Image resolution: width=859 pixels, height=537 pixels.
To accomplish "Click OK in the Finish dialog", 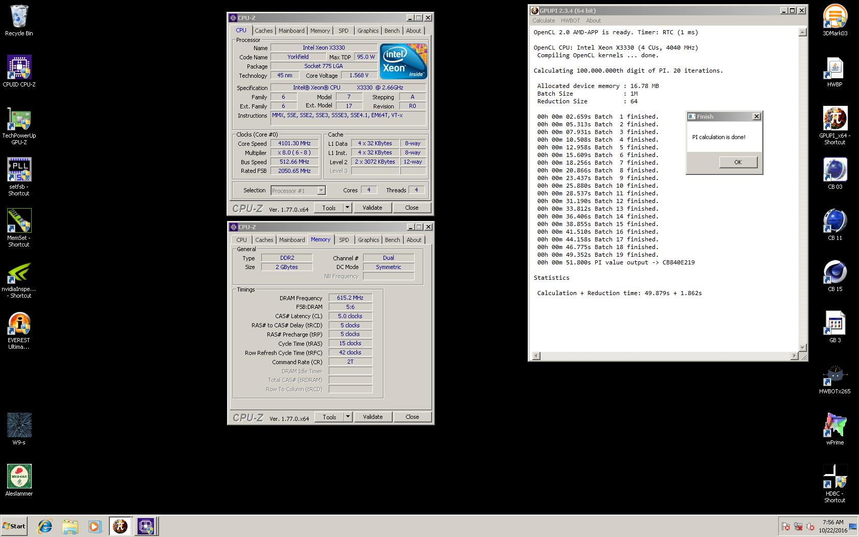I will coord(738,162).
